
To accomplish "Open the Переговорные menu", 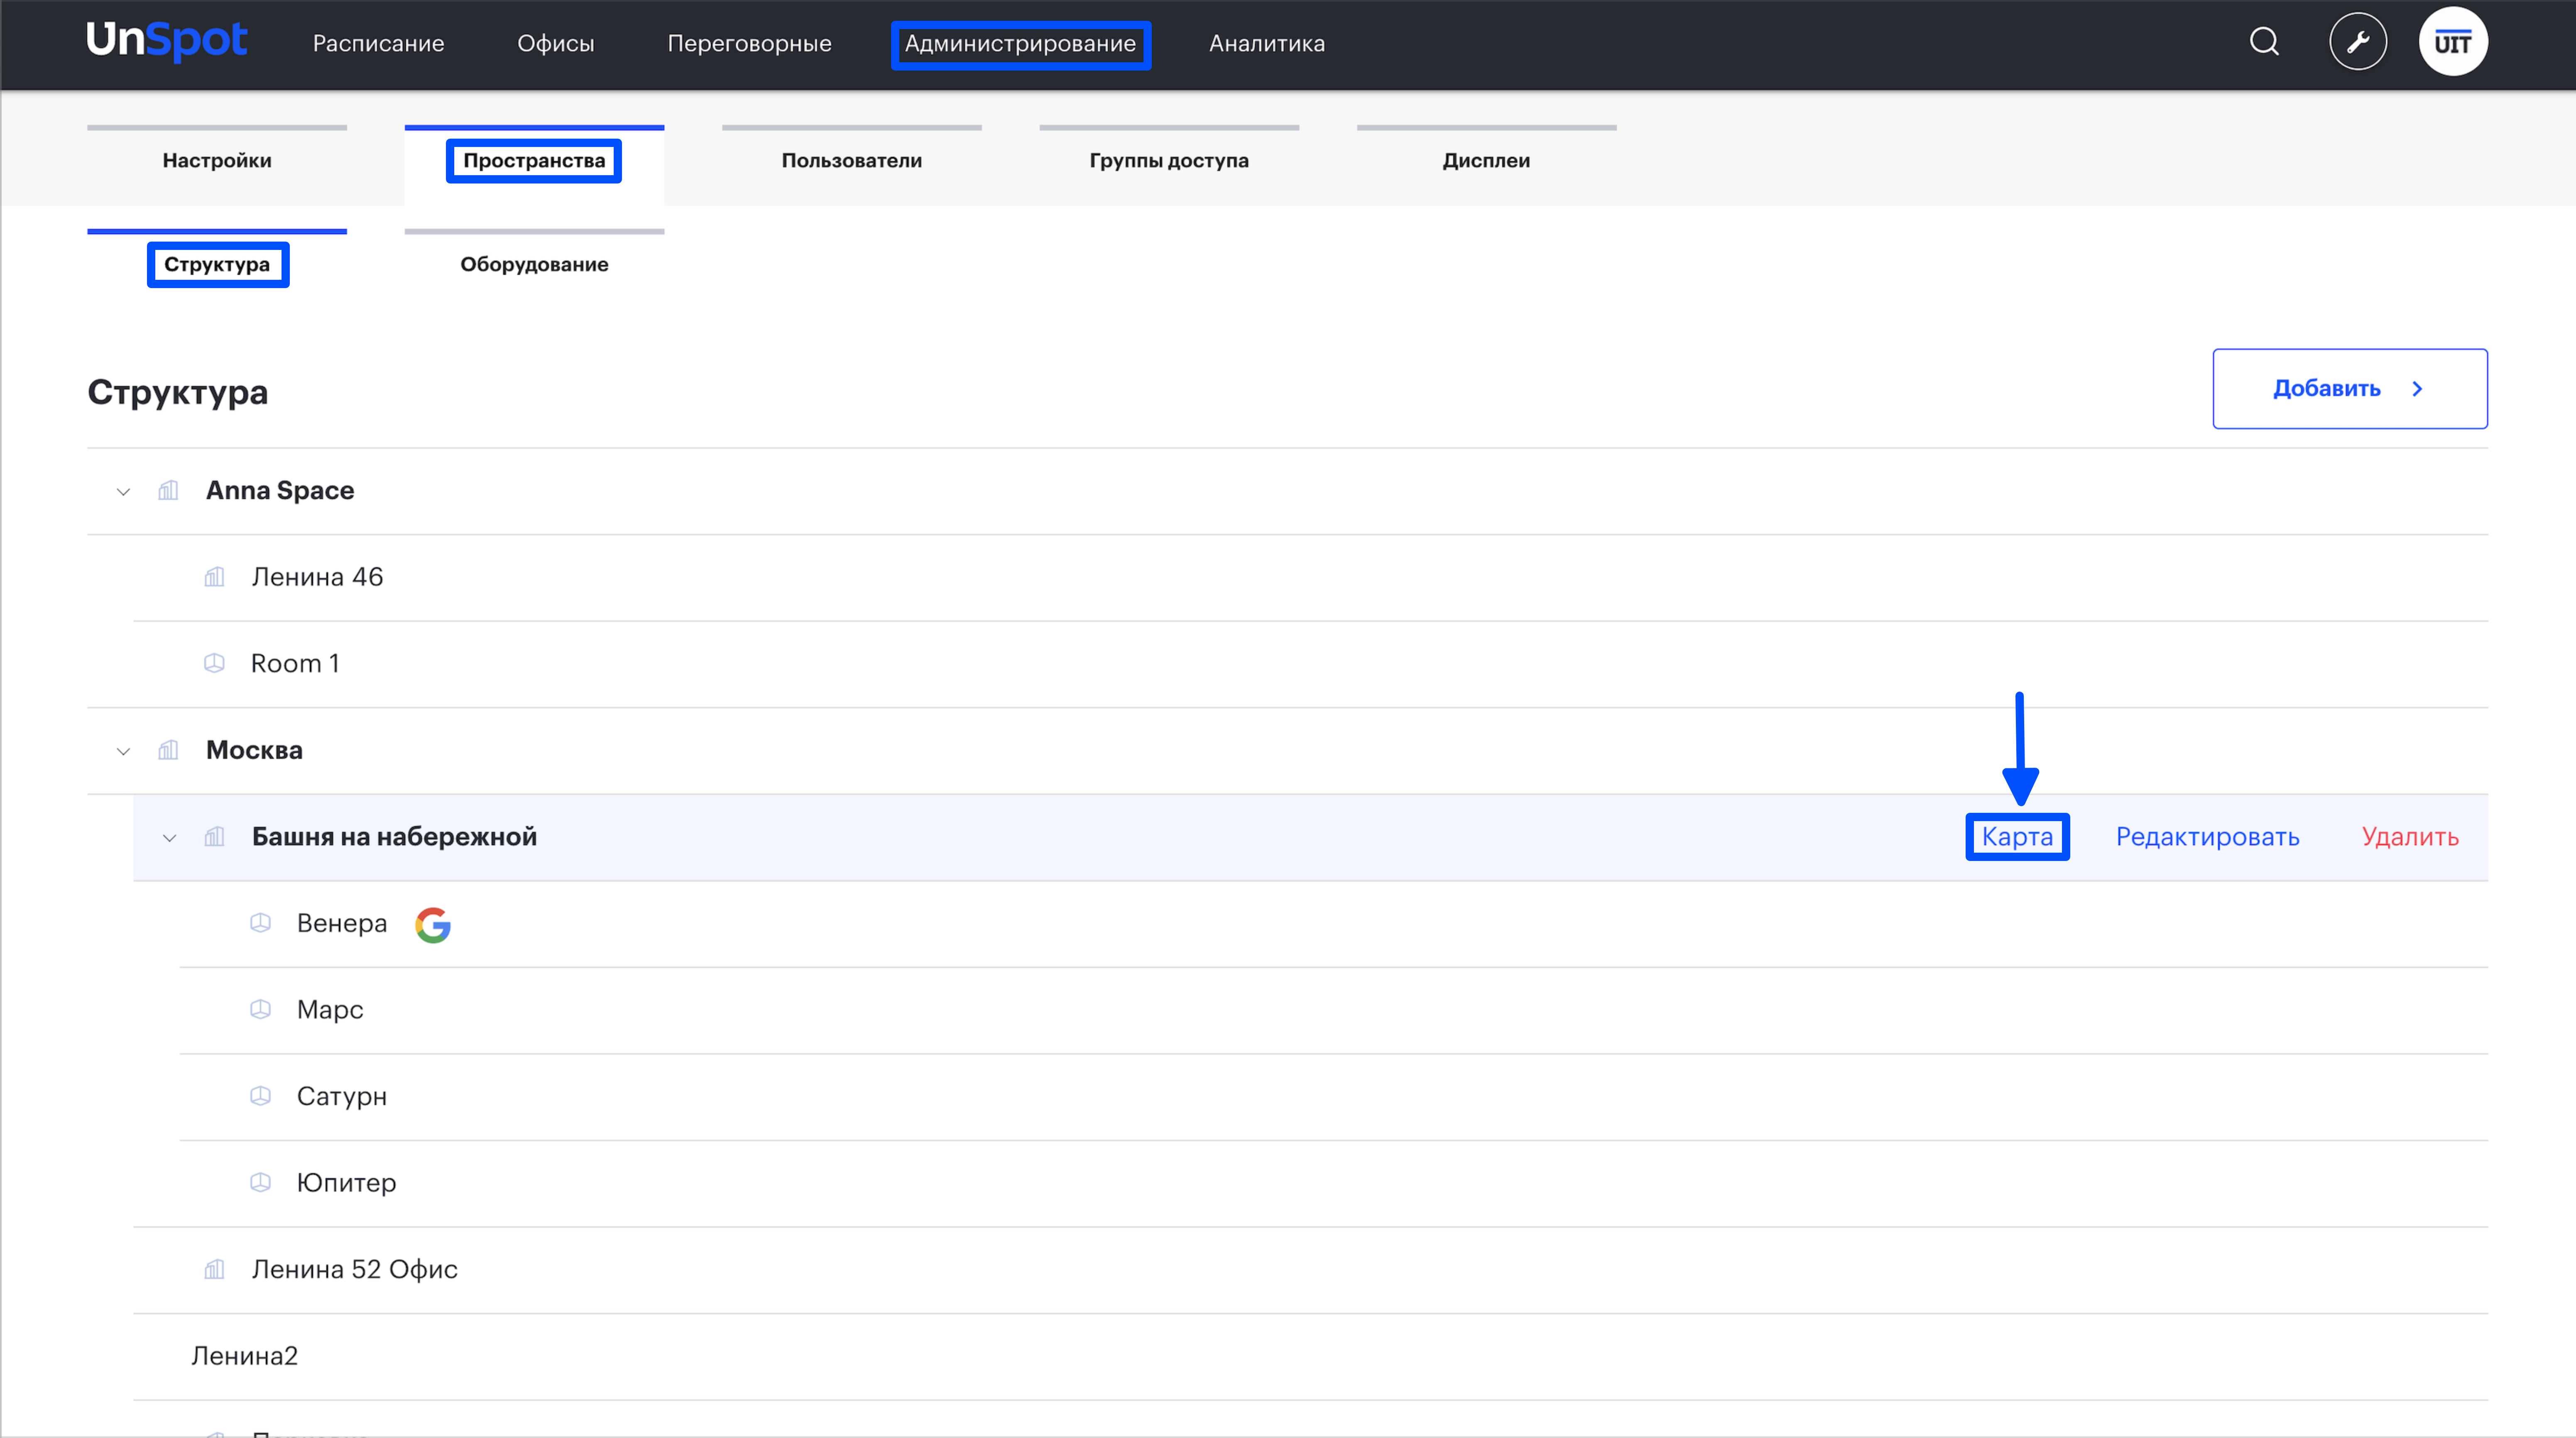I will point(749,43).
